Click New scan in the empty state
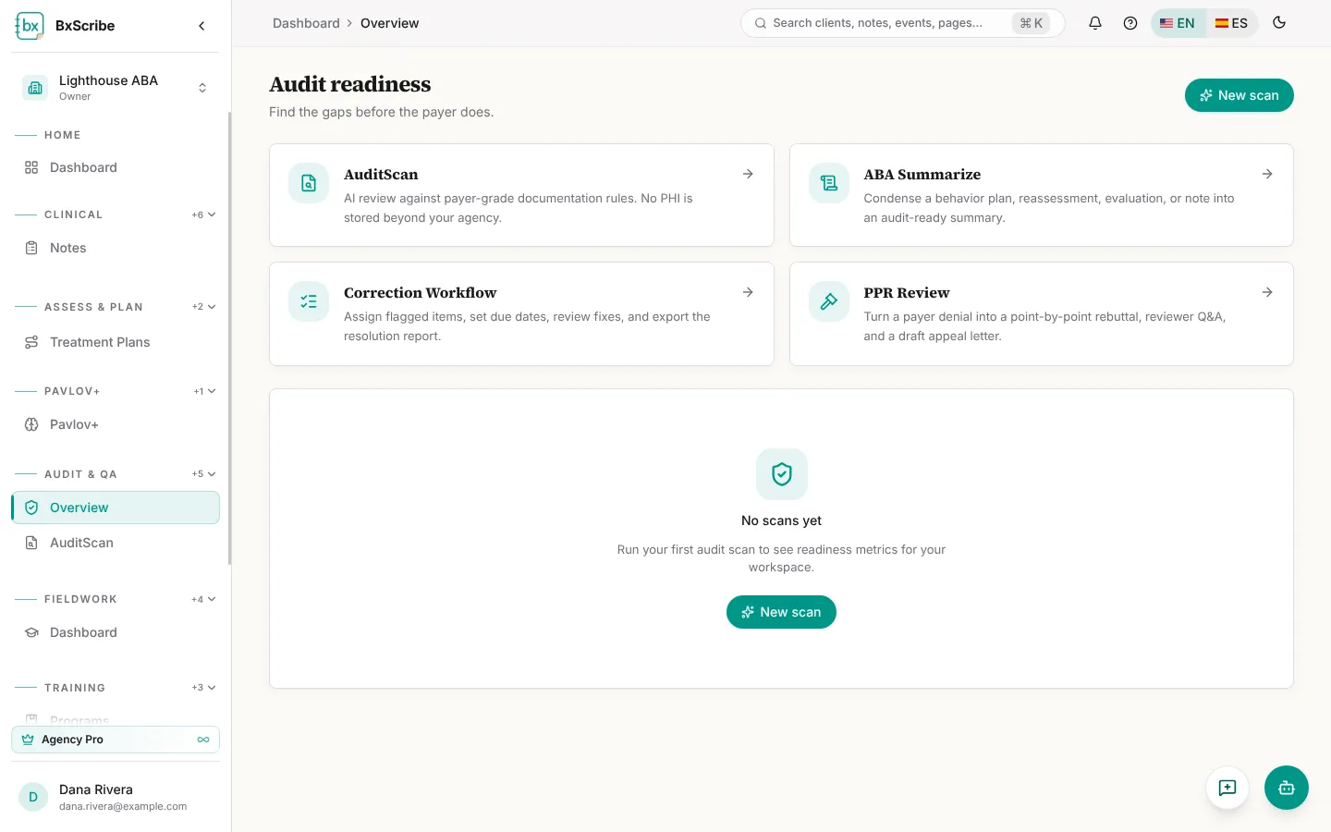Screen dimensions: 1331x832 tap(781, 612)
